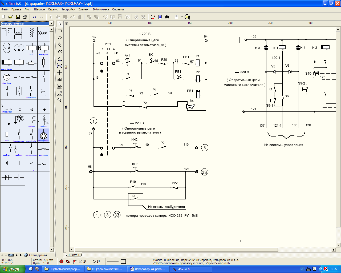Toggle grid snap icon in the status bar
The width and height of the screenshot is (341, 273).
(x=61, y=262)
